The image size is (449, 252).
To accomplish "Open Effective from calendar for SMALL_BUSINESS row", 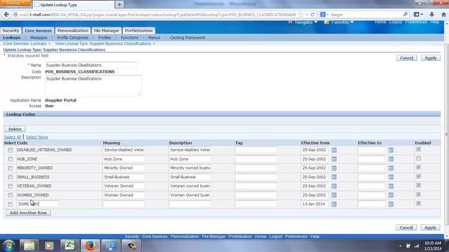I will [334, 177].
